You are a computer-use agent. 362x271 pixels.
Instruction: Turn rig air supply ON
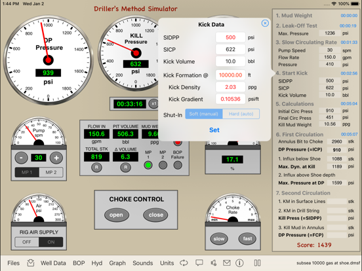click(x=51, y=242)
